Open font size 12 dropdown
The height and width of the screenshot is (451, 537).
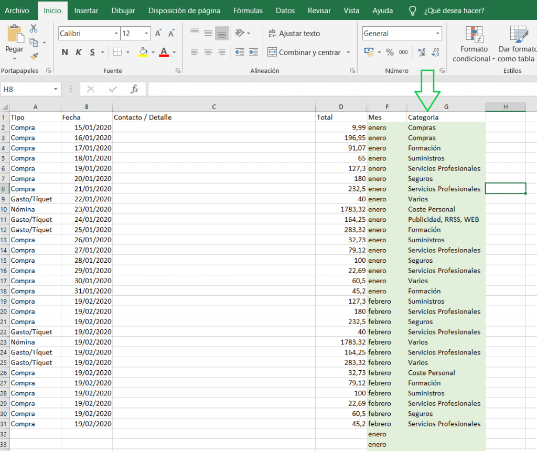(x=146, y=33)
